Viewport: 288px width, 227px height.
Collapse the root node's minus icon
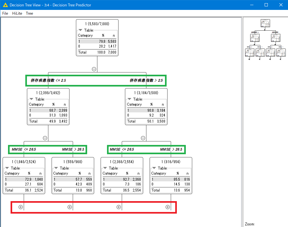tap(94, 69)
